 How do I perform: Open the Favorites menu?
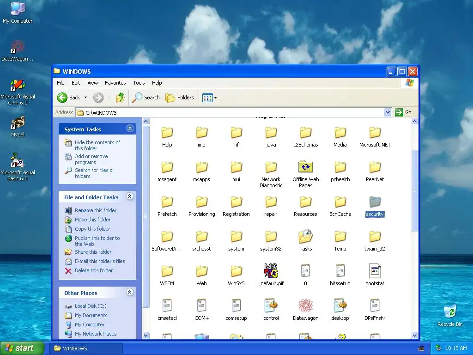point(115,83)
